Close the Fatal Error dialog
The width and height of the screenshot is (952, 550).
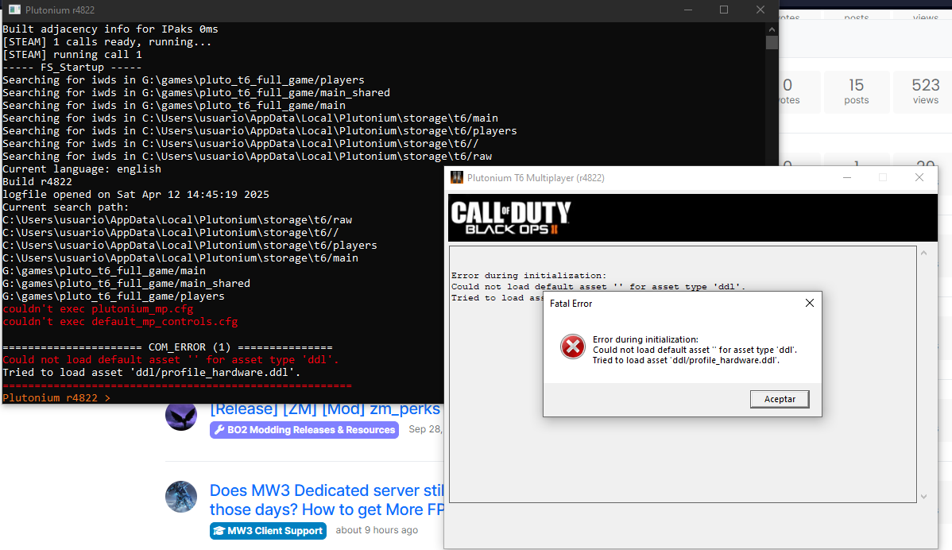pos(809,303)
